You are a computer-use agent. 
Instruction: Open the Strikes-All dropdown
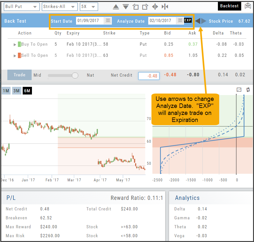[60, 7]
